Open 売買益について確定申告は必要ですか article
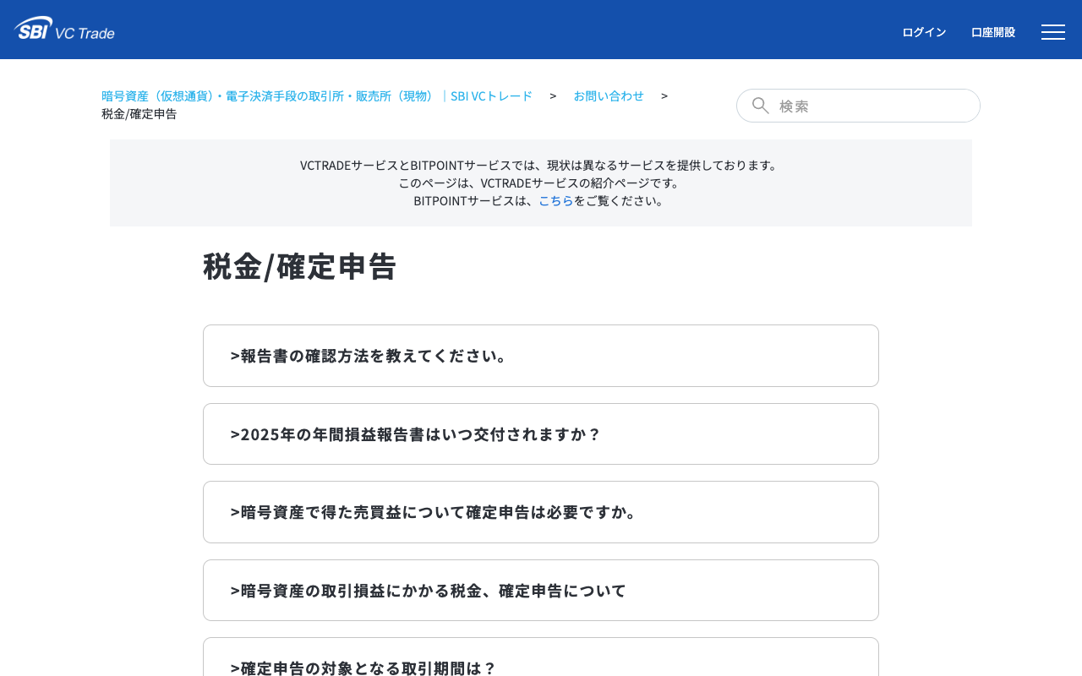 541,512
